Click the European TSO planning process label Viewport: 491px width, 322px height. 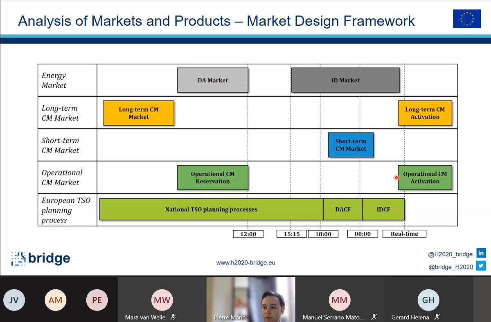66,210
